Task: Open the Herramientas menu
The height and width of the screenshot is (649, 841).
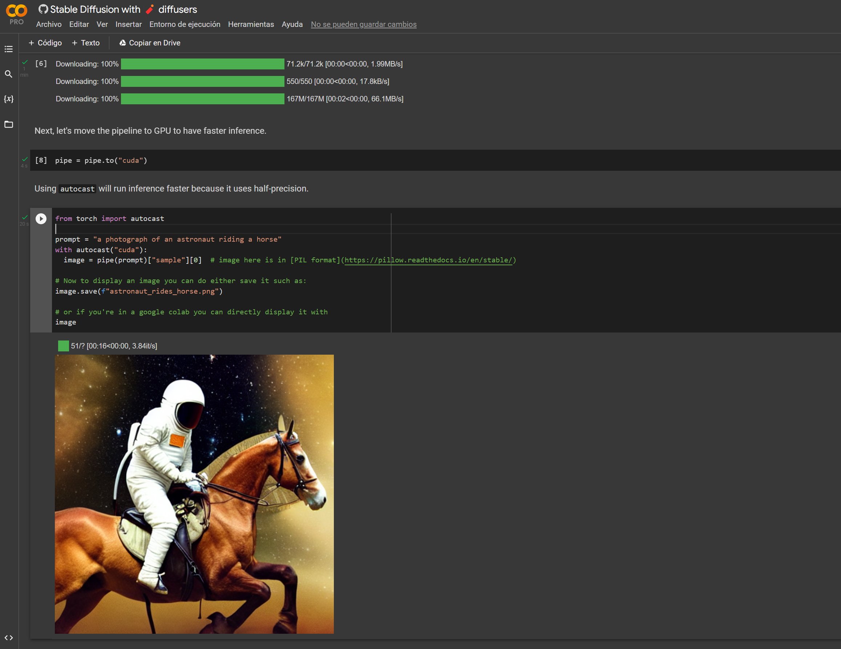Action: point(251,24)
